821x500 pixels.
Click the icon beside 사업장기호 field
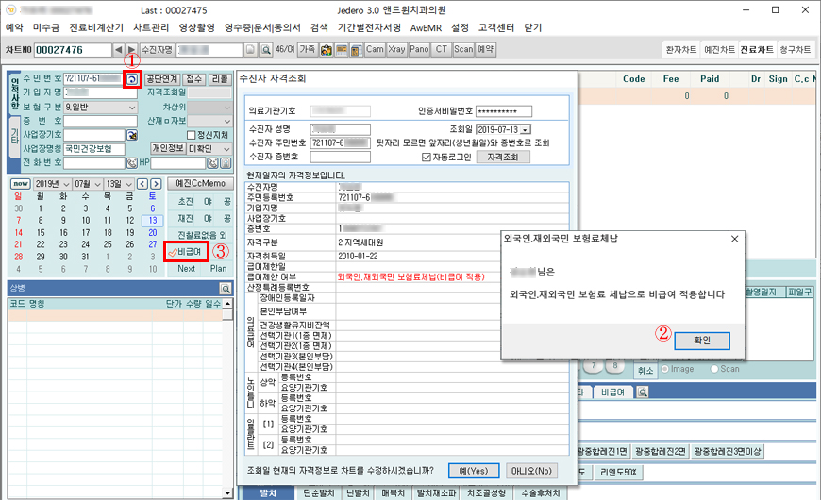131,135
